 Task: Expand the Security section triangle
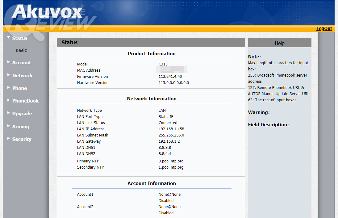(x=9, y=139)
